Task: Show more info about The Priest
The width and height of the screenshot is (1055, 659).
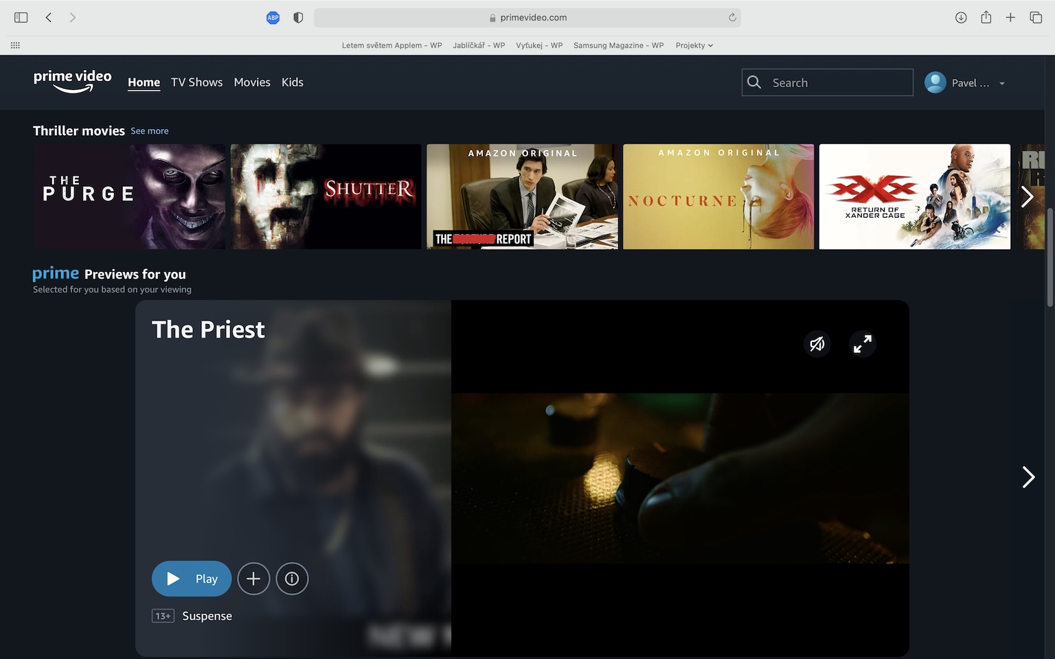Action: 292,579
